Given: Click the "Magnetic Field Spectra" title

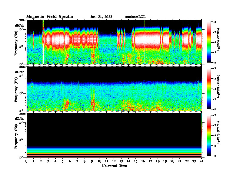Looking at the screenshot, I should click(x=50, y=17).
